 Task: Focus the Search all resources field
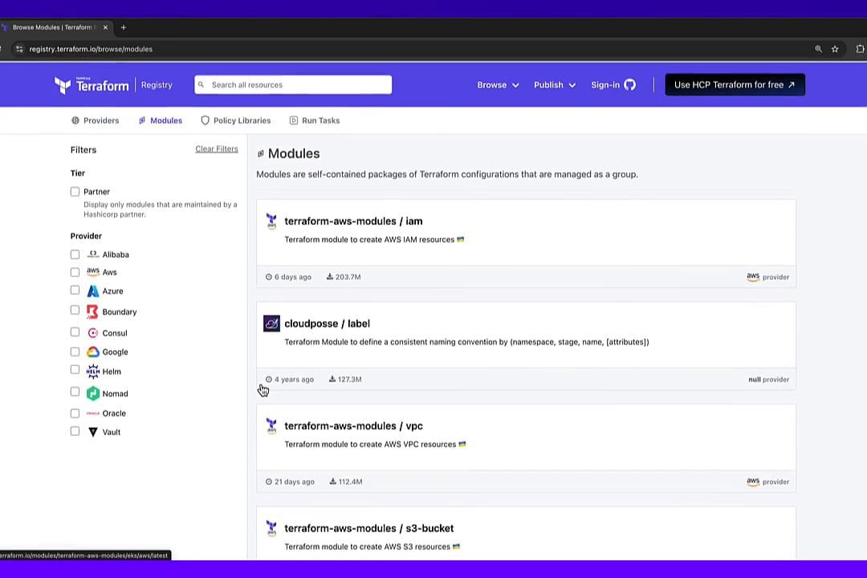[x=293, y=84]
